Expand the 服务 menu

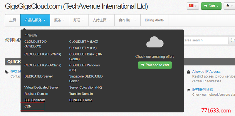point(60,20)
